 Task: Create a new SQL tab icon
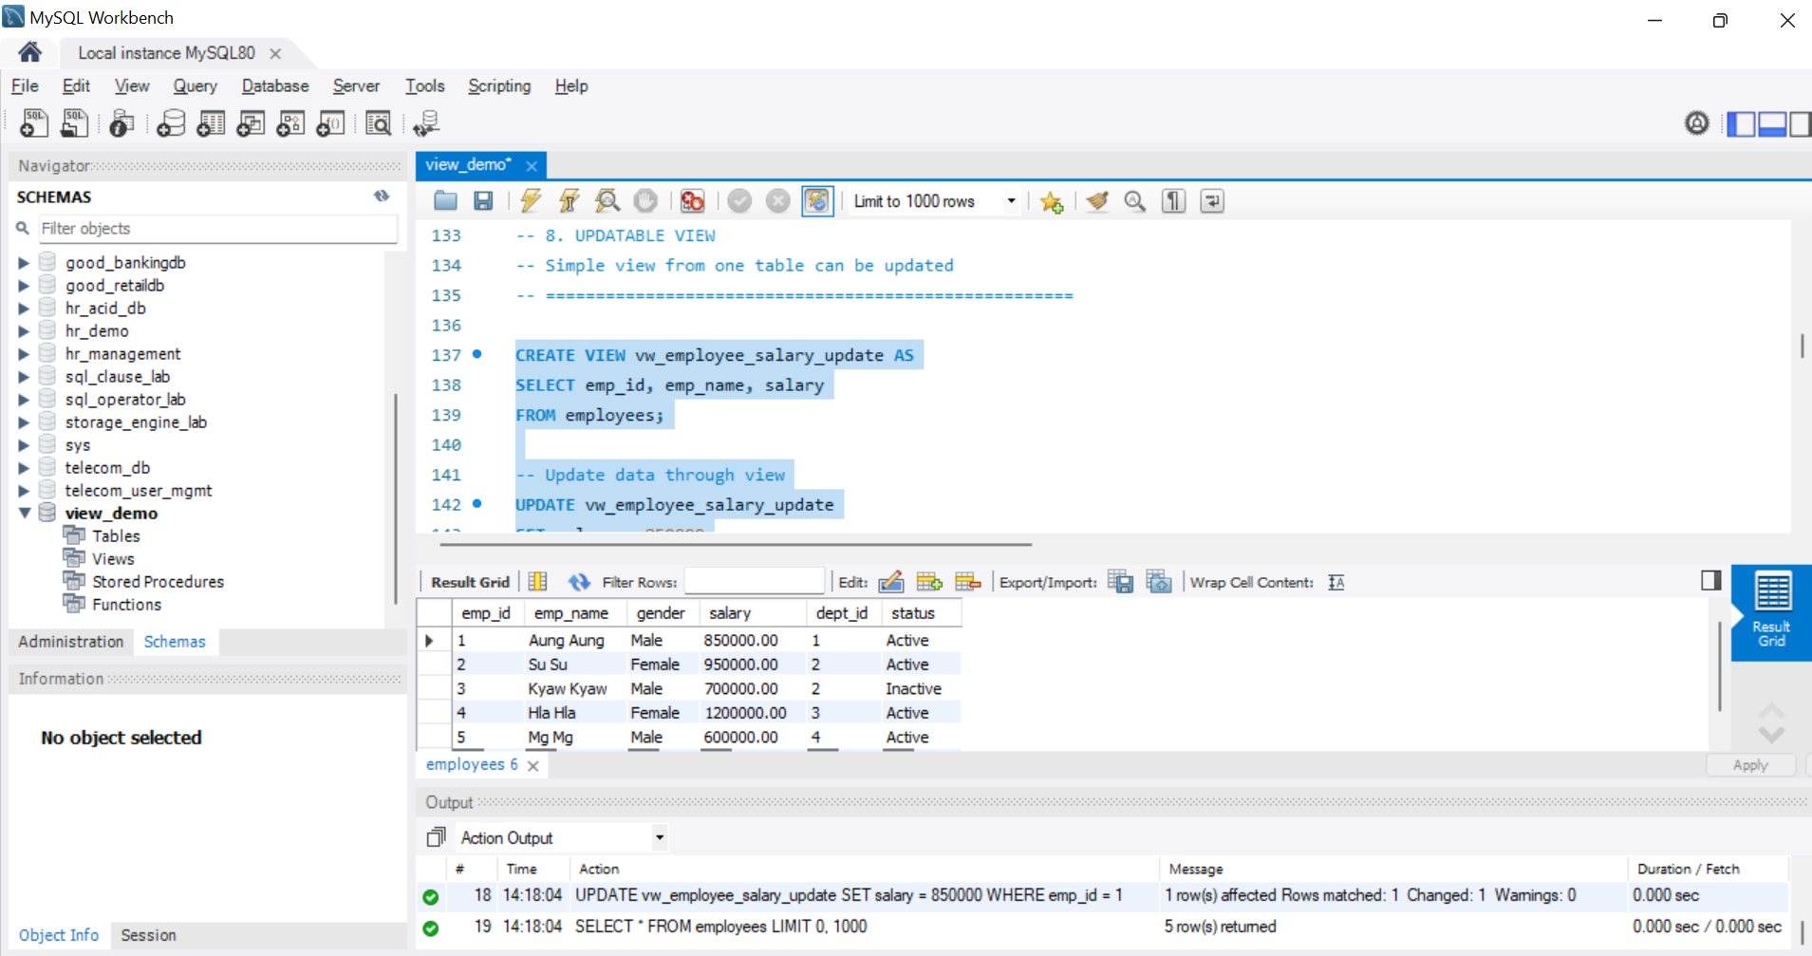[34, 123]
